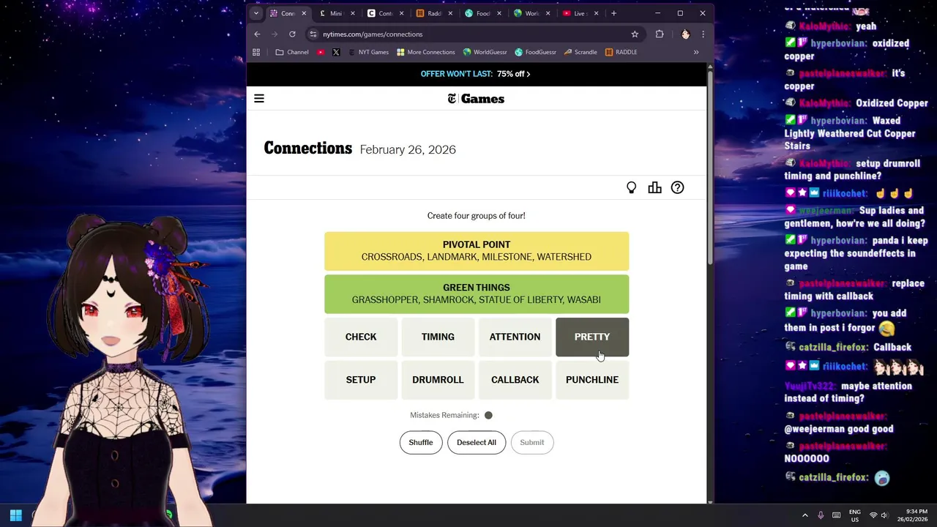Switch to third tab with C icon
The width and height of the screenshot is (937, 527).
[385, 13]
